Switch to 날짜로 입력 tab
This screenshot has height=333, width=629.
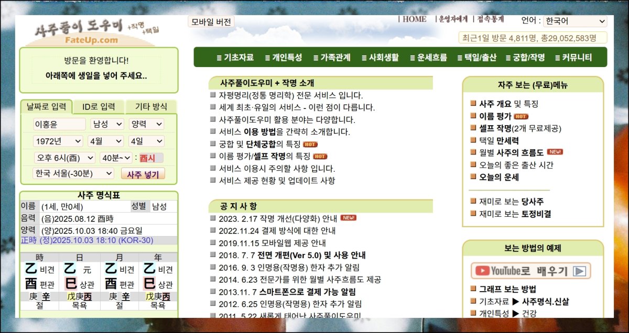click(47, 107)
